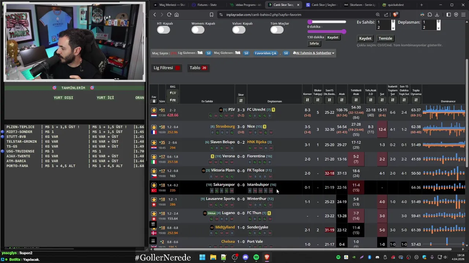Reload the page in browser toolbar

169,15
